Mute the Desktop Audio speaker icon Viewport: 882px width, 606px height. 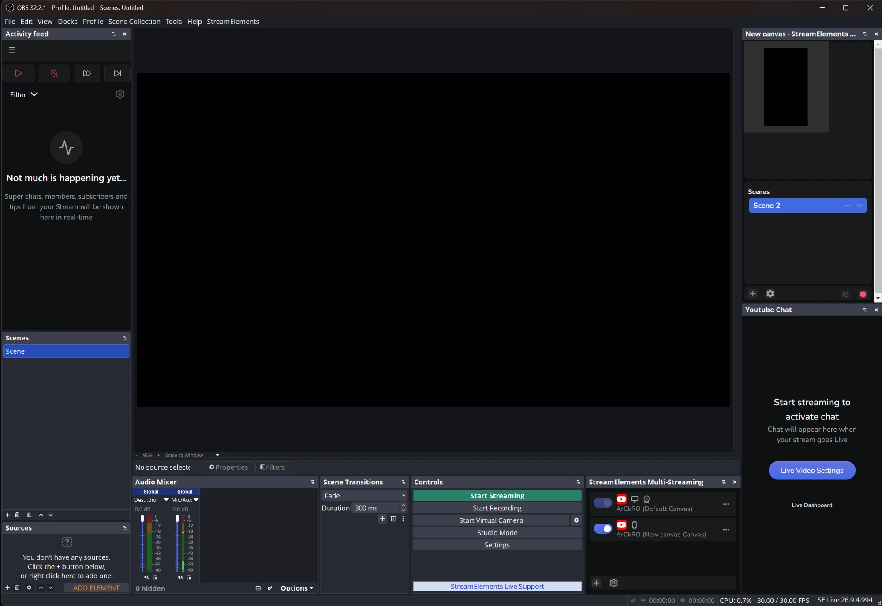[x=146, y=577]
